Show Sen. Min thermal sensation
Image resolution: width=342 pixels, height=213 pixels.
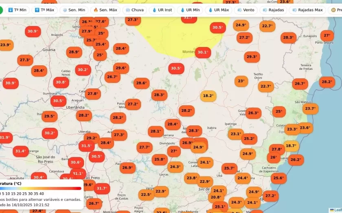pyautogui.click(x=74, y=10)
